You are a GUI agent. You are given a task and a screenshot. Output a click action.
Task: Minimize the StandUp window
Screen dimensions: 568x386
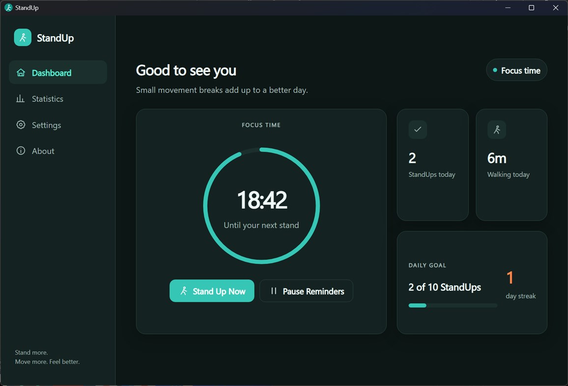click(508, 7)
